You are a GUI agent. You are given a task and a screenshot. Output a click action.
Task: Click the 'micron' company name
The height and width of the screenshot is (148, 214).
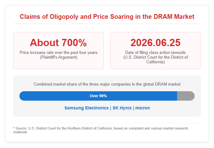[142, 108]
